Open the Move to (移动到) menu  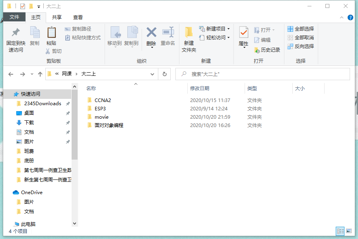[115, 37]
